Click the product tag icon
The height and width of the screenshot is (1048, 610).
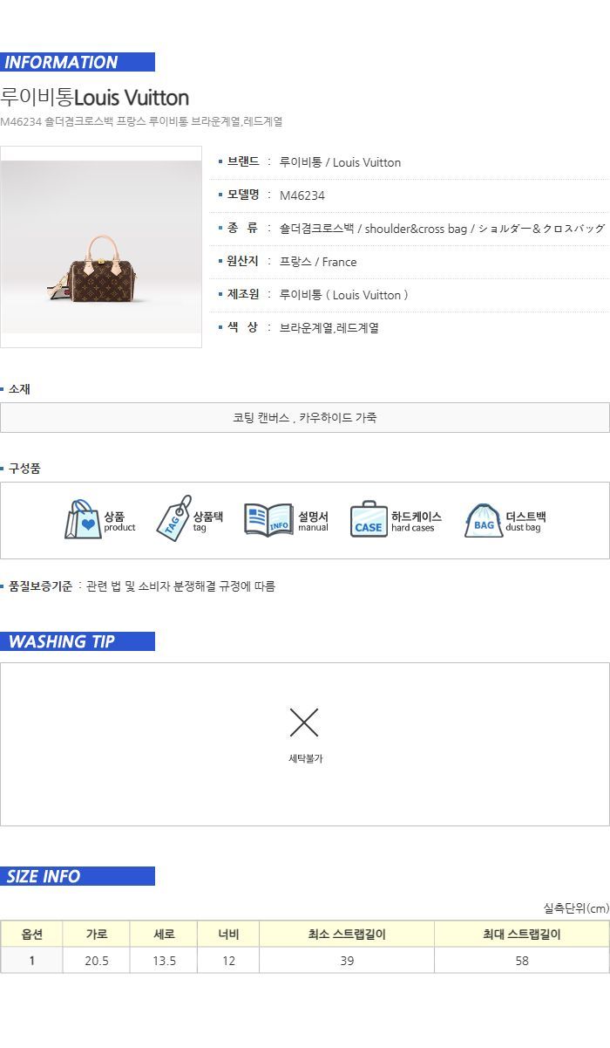(x=173, y=519)
